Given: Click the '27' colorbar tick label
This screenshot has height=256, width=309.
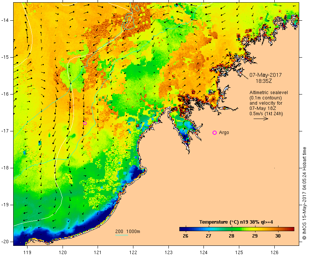Looking at the screenshot, I should pyautogui.click(x=208, y=236).
